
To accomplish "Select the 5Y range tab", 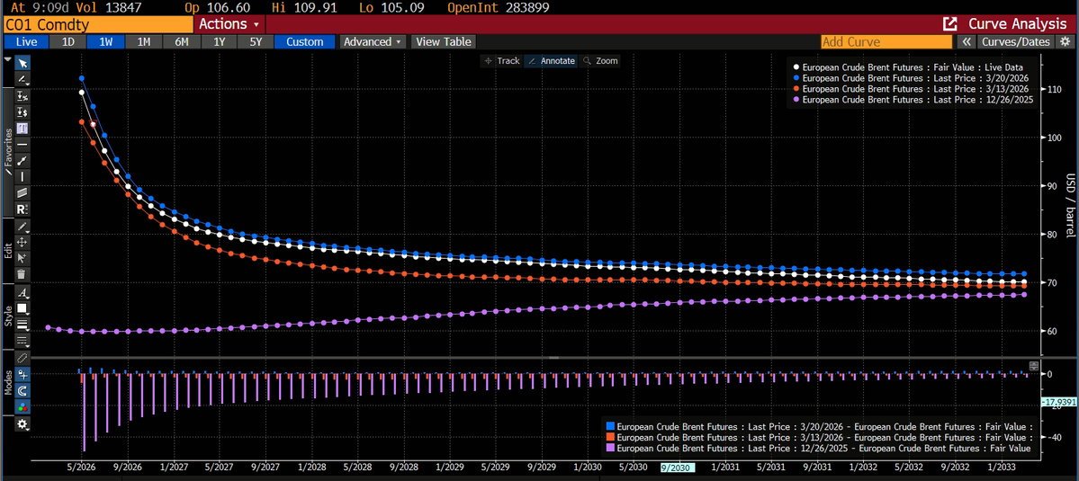I will coord(256,42).
